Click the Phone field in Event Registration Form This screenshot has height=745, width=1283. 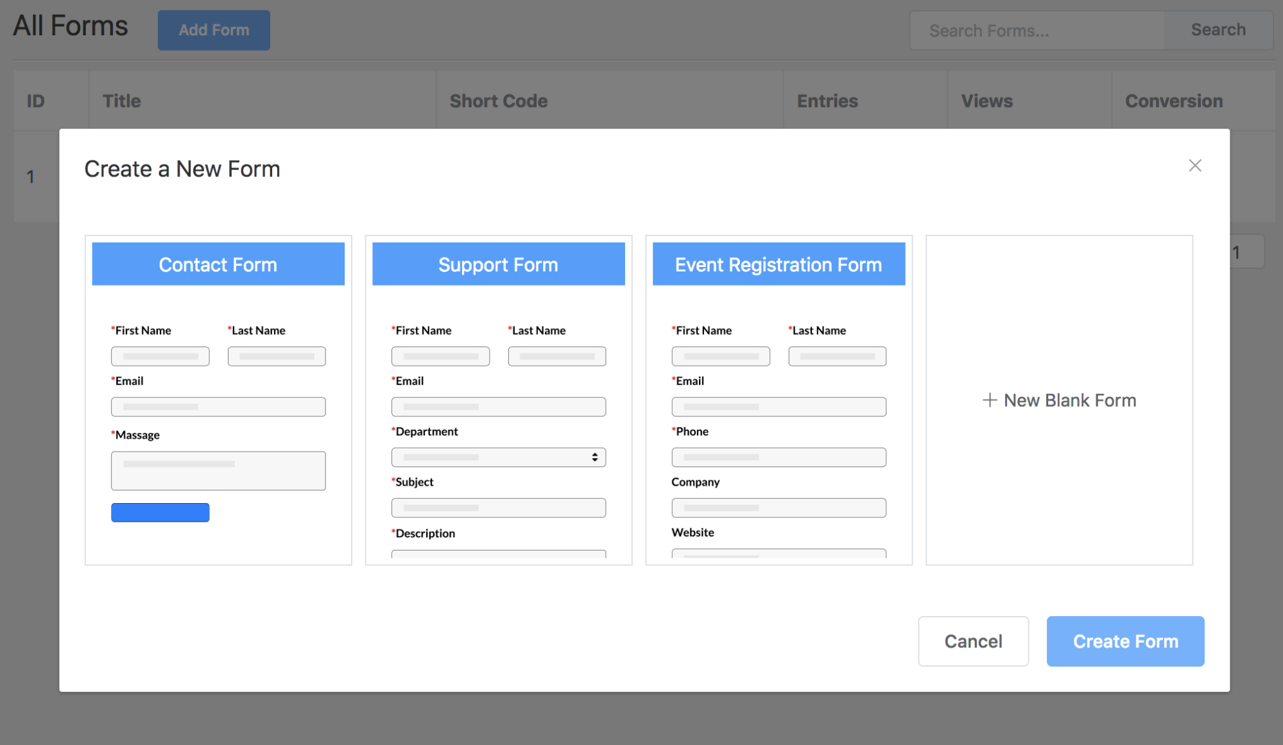779,458
